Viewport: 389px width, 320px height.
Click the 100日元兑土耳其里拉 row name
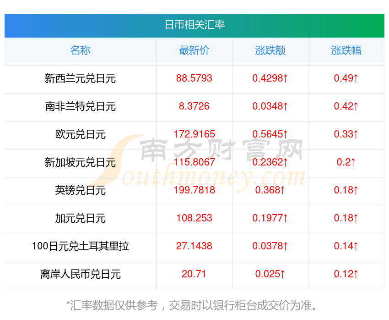80,246
